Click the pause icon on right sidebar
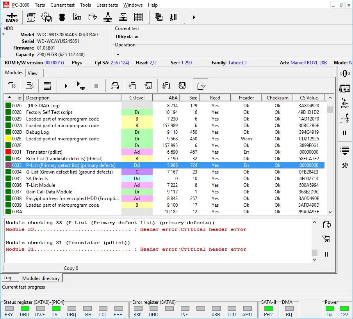 pyautogui.click(x=345, y=133)
